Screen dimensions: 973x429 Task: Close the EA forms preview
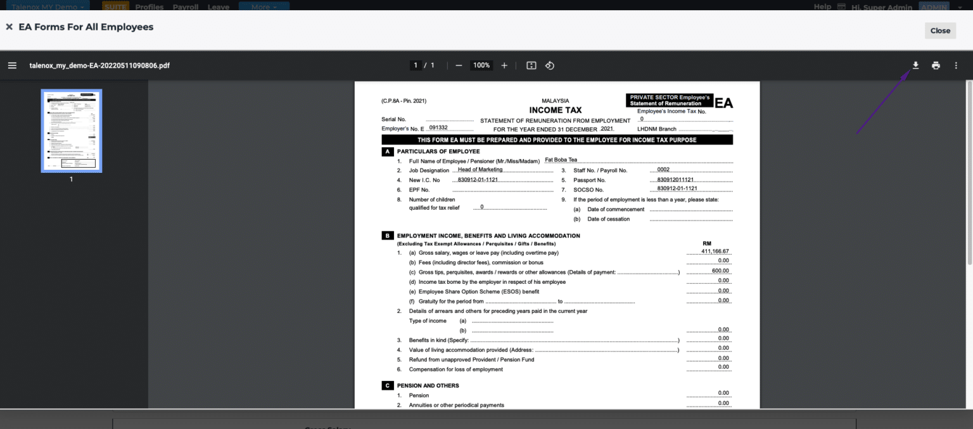click(940, 30)
